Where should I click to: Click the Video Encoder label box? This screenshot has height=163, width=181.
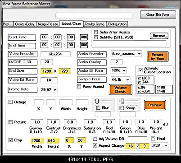(x=23, y=54)
